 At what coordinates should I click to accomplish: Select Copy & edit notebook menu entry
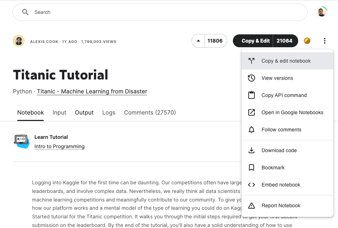coord(287,61)
